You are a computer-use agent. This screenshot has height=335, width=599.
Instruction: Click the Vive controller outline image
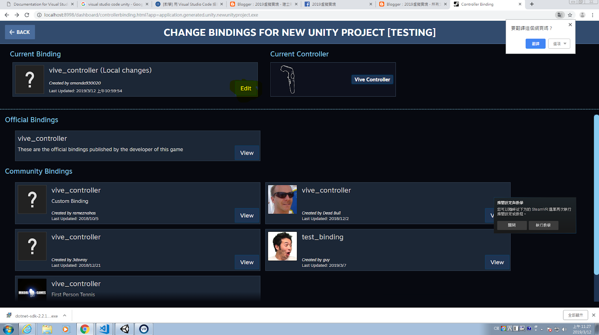pyautogui.click(x=288, y=79)
